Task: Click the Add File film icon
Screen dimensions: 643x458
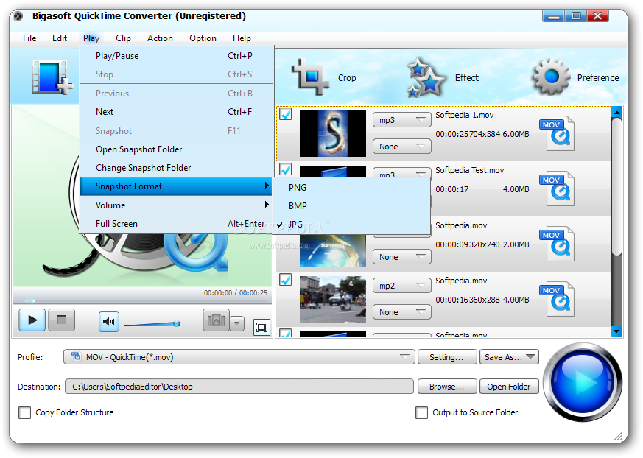Action: pos(52,77)
